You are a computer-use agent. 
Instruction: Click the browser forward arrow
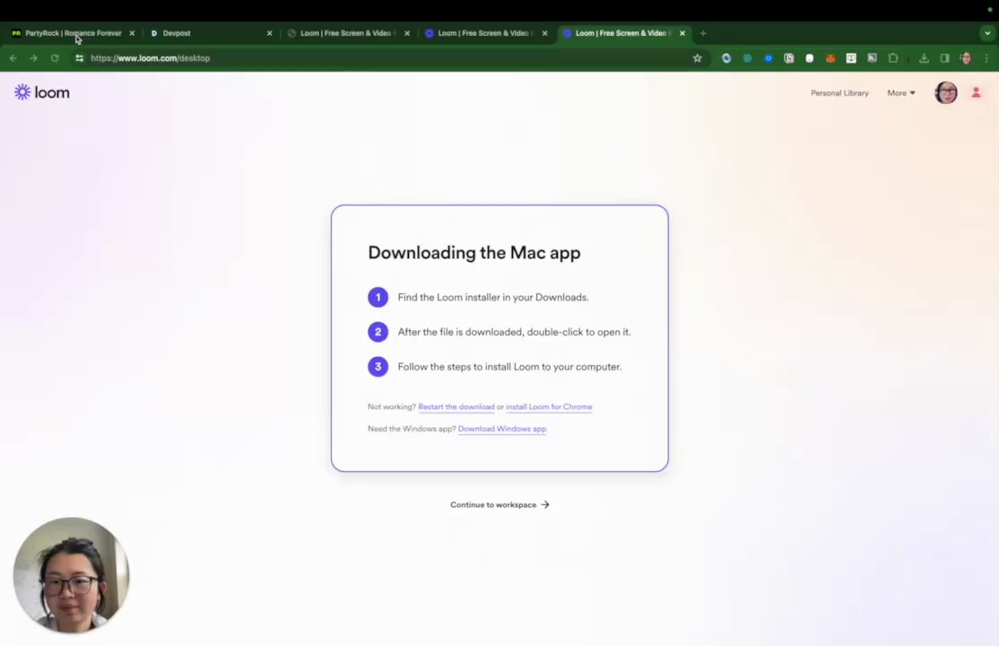click(x=34, y=58)
